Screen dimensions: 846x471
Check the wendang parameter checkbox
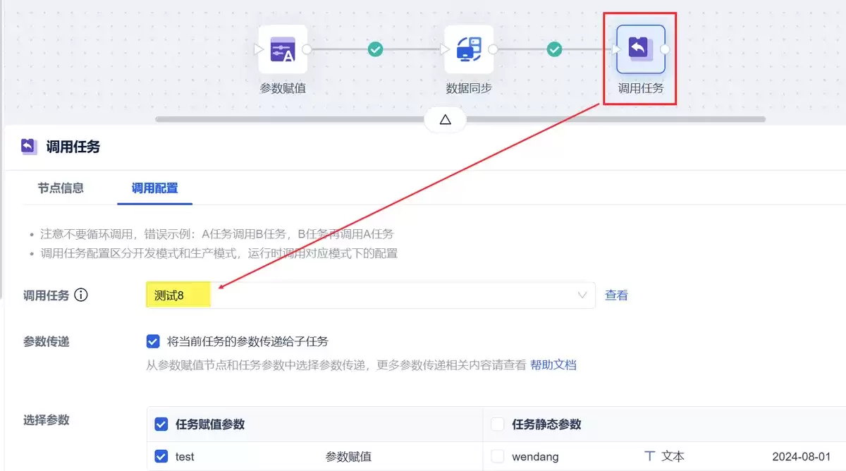pos(498,457)
